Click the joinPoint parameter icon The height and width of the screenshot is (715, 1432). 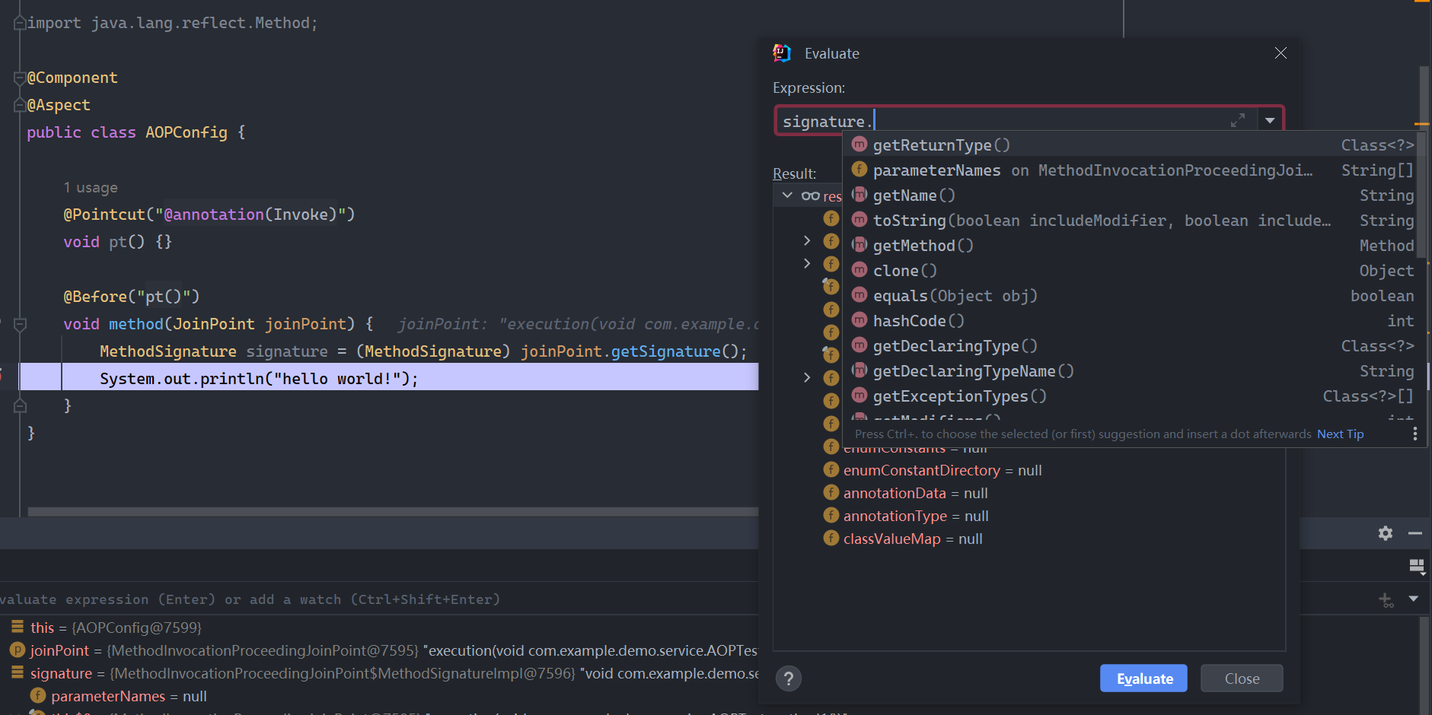pos(17,650)
